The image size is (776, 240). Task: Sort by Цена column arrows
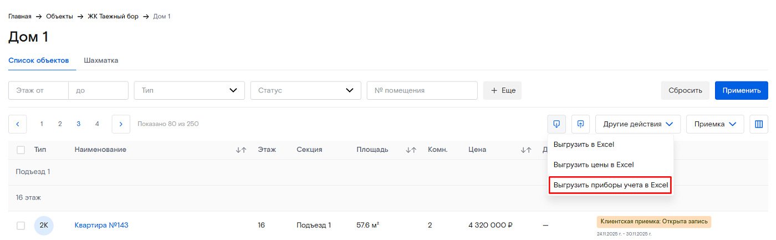(525, 150)
